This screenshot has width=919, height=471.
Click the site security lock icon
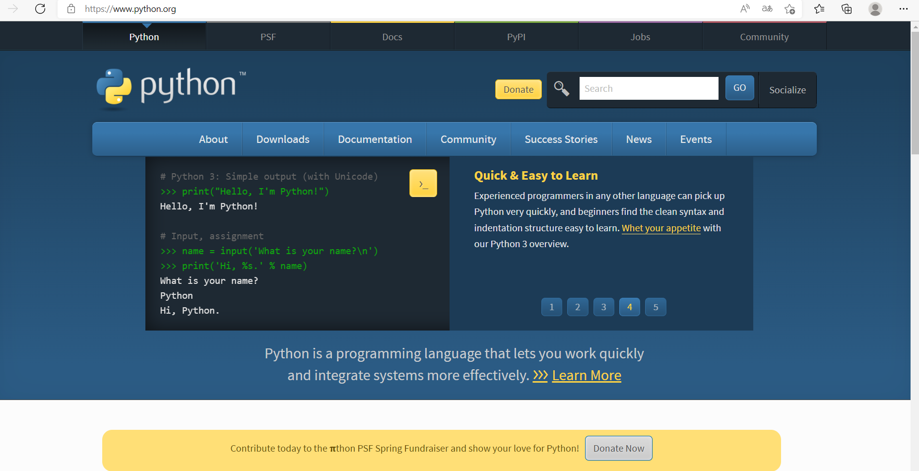point(71,9)
